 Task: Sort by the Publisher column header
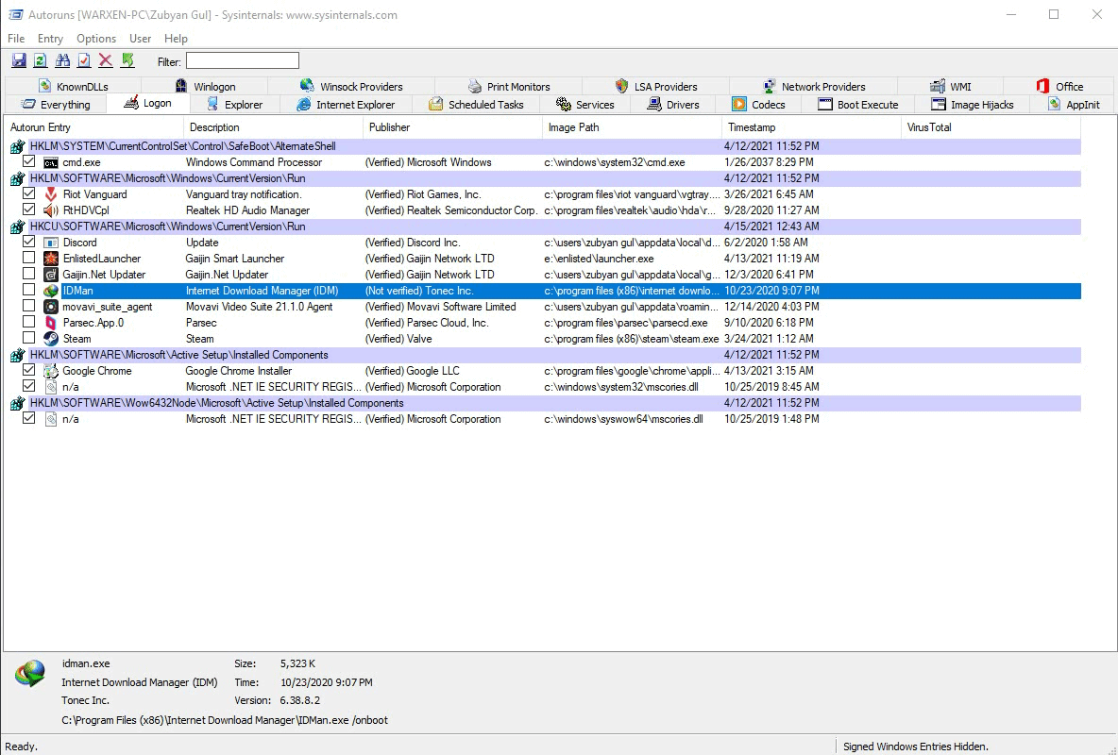[389, 127]
